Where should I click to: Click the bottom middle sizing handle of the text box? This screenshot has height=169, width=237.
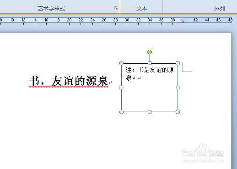coord(150,112)
